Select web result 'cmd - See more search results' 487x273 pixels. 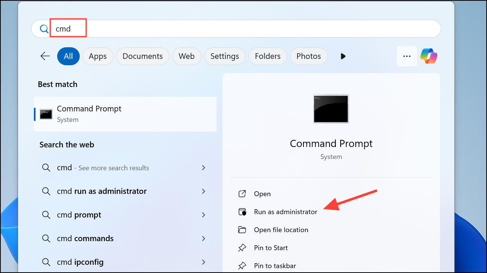(x=125, y=168)
